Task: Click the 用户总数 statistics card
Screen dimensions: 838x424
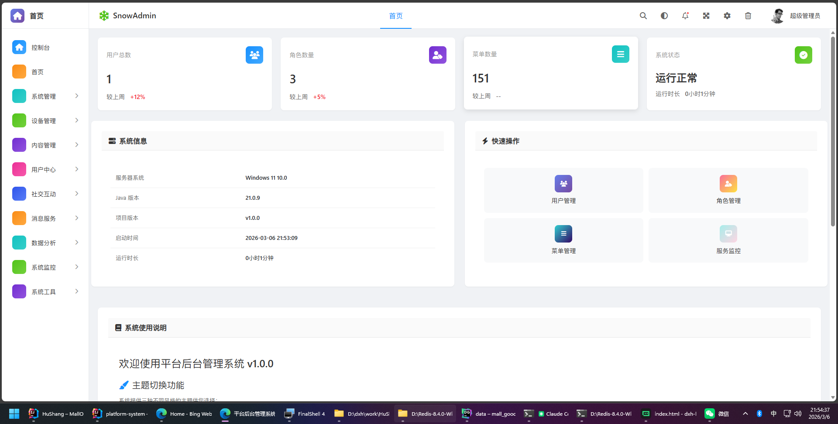Action: click(184, 73)
